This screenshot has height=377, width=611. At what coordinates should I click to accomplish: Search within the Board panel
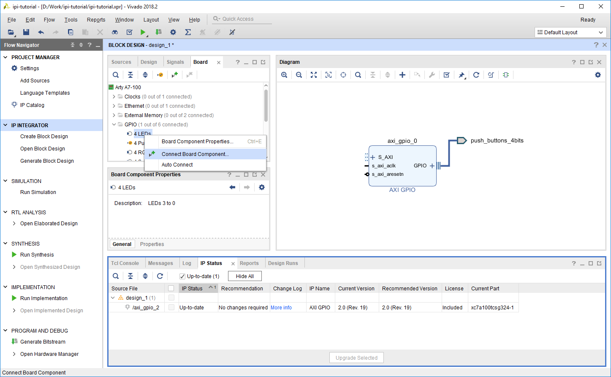click(116, 75)
